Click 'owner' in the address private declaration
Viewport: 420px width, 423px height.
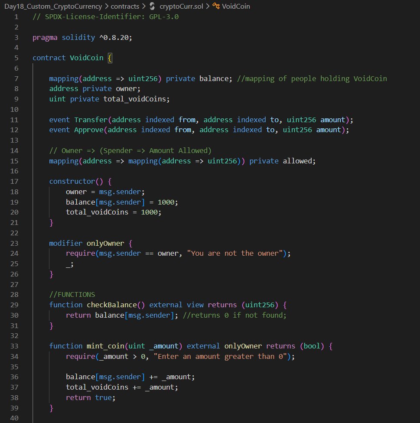pyautogui.click(x=126, y=89)
